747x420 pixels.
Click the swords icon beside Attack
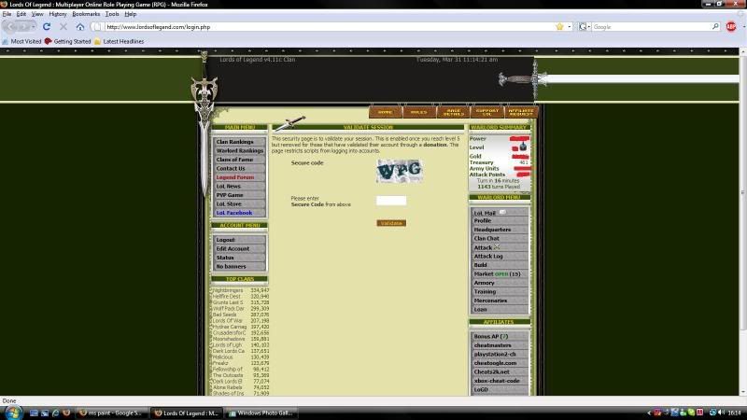click(497, 247)
